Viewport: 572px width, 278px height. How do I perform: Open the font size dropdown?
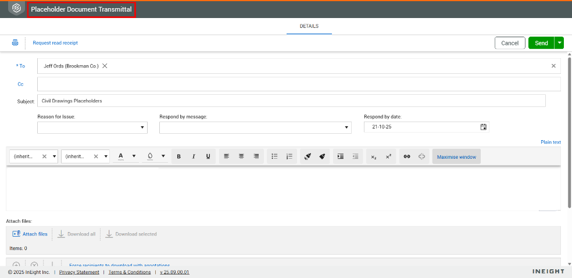tap(106, 156)
